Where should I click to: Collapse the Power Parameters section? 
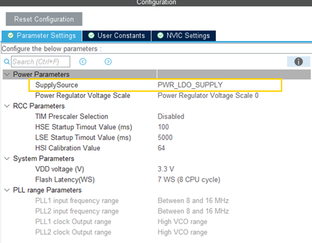click(7, 74)
